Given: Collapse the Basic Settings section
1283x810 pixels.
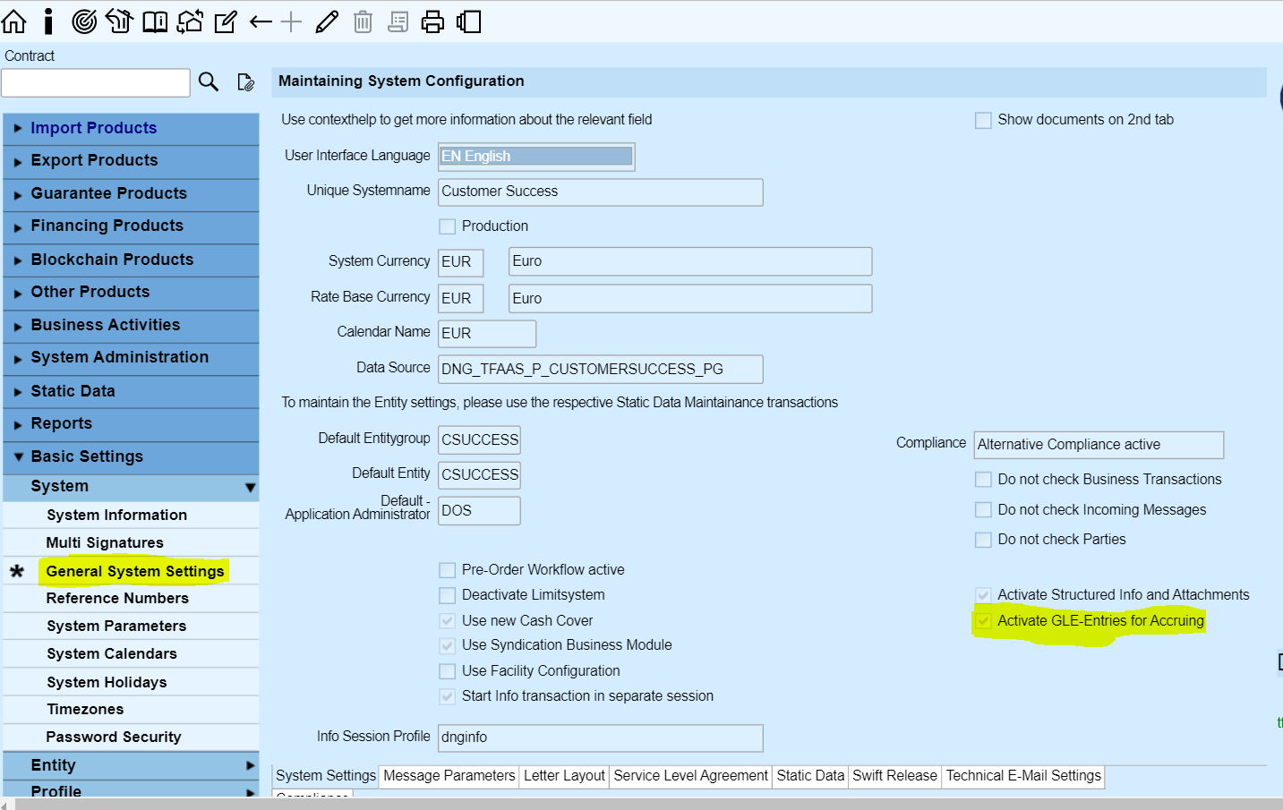Looking at the screenshot, I should [x=131, y=457].
